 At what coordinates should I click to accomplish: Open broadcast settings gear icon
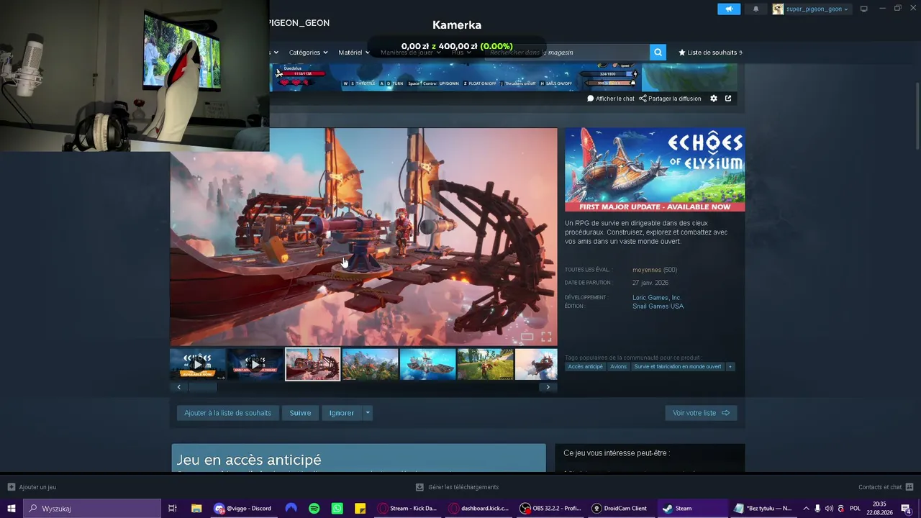714,99
